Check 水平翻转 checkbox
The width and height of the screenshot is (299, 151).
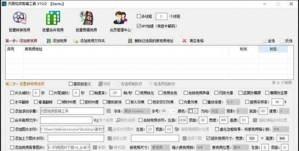tap(12, 102)
